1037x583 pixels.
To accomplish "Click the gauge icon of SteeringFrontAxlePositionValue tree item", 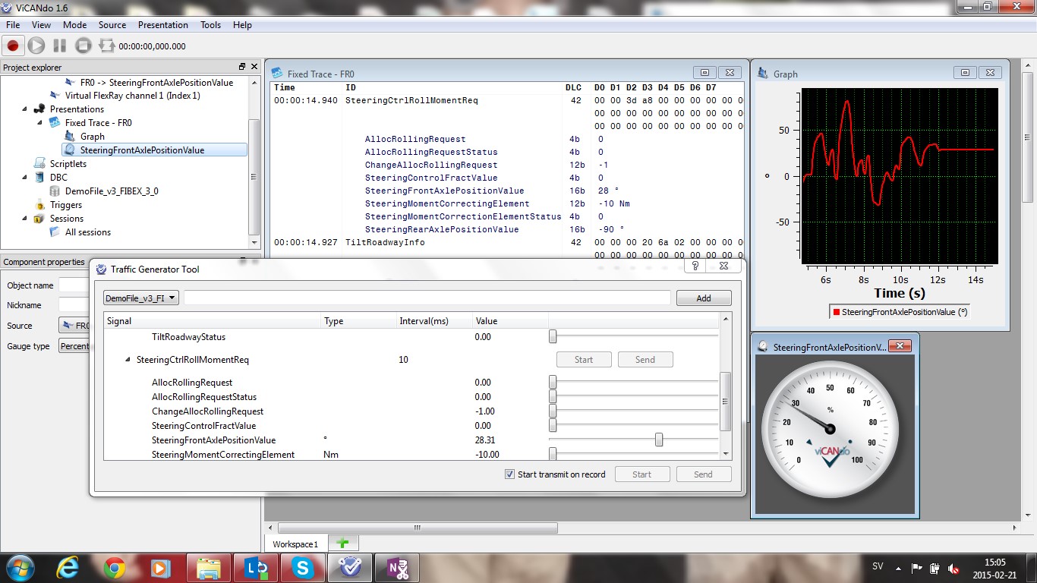I will coord(70,150).
